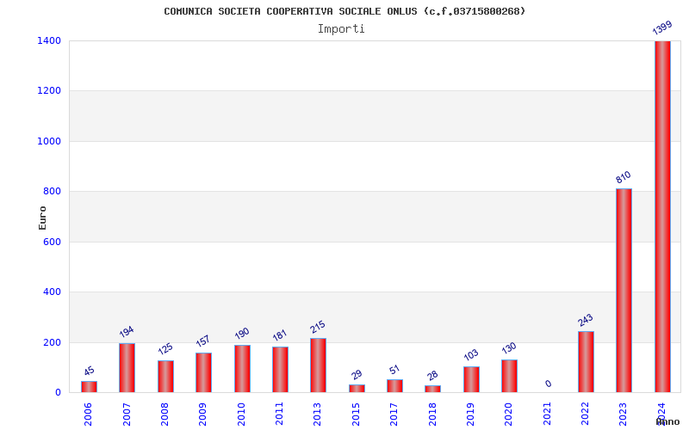Select the short red bar for 2015
Image resolution: width=689 pixels, height=430 pixels.
(x=357, y=389)
